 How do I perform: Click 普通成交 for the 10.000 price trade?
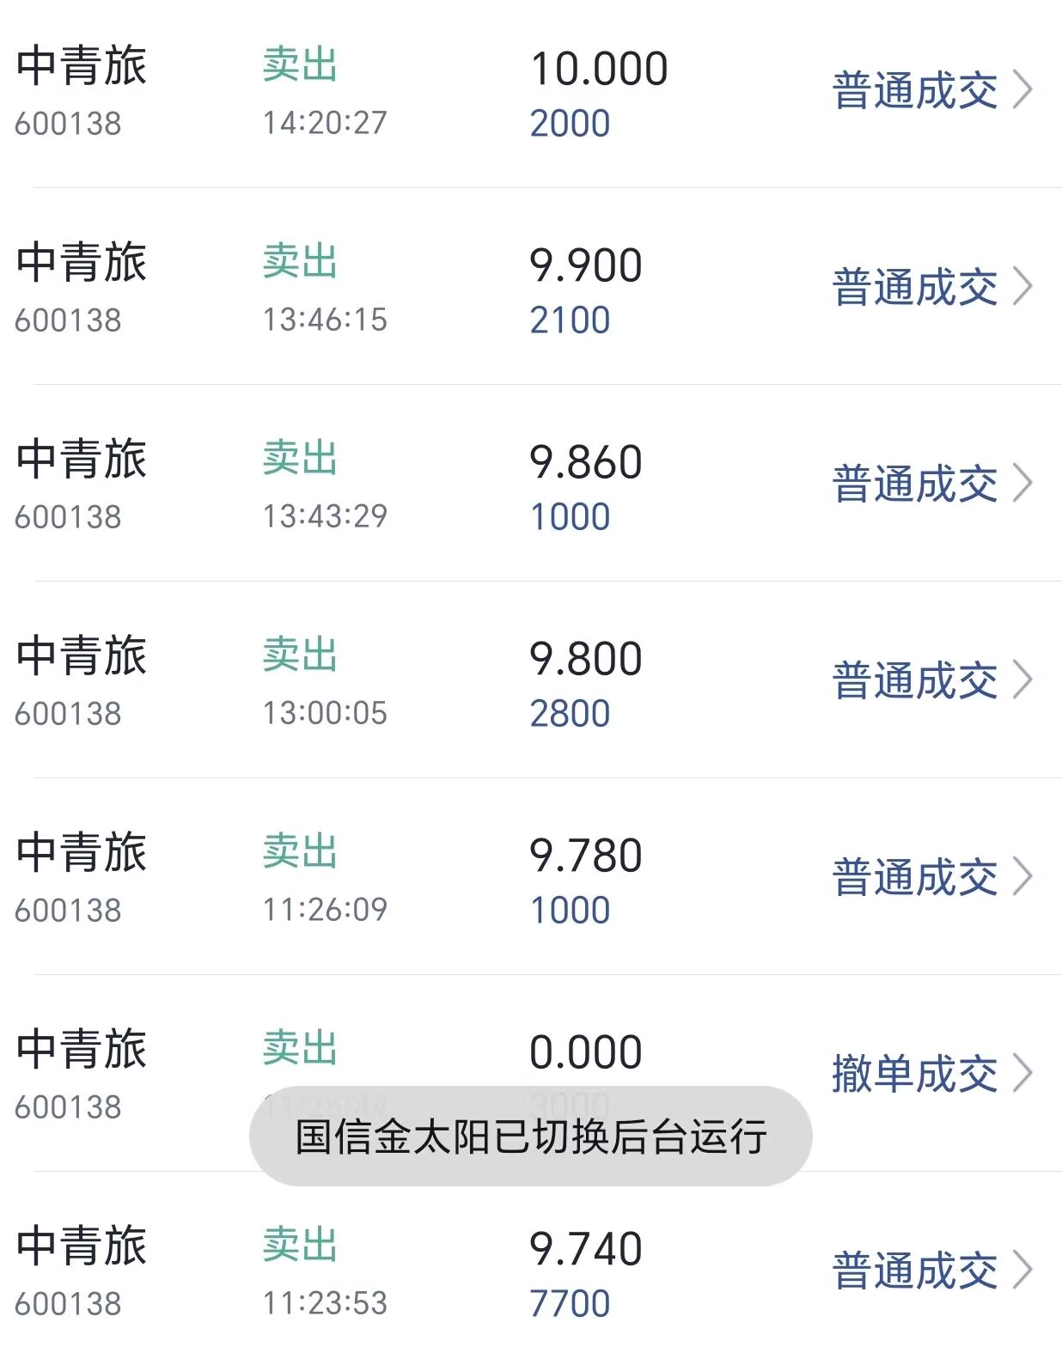(x=914, y=91)
